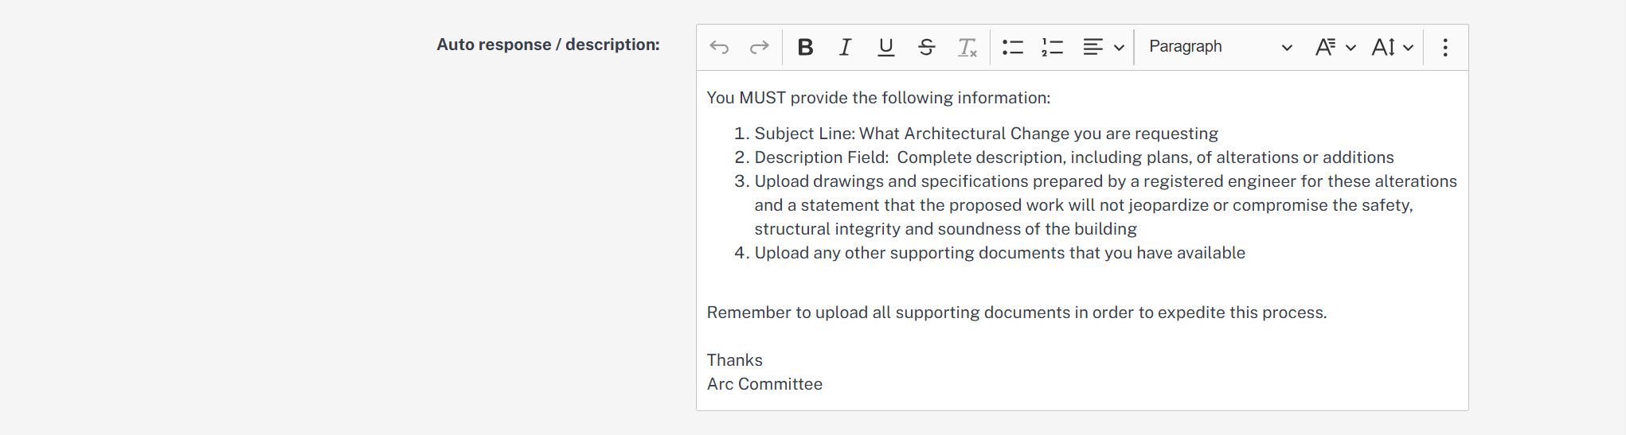This screenshot has height=435, width=1626.
Task: Click the Redo arrow icon
Action: point(759,47)
